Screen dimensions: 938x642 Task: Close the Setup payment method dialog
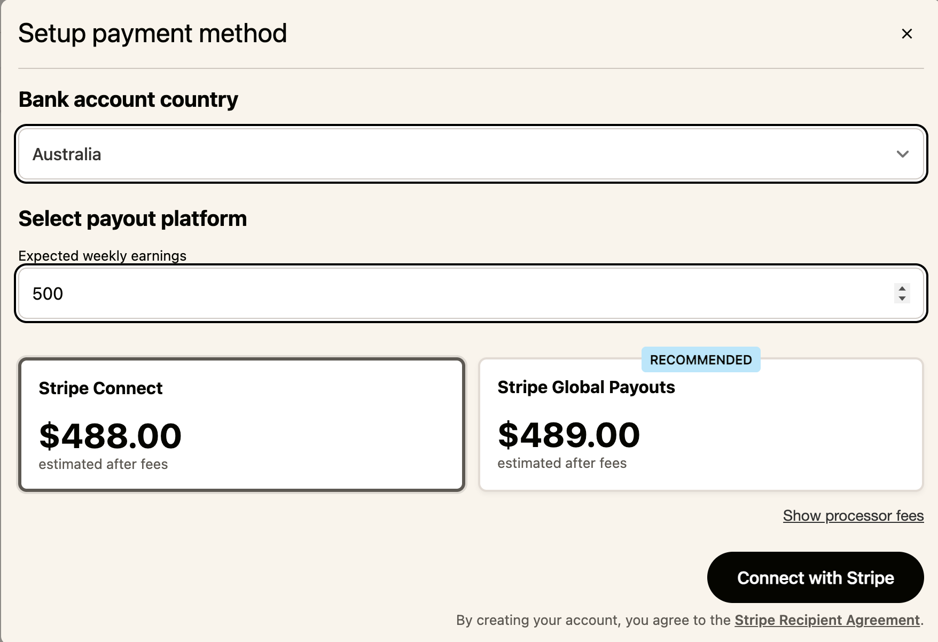click(x=906, y=34)
